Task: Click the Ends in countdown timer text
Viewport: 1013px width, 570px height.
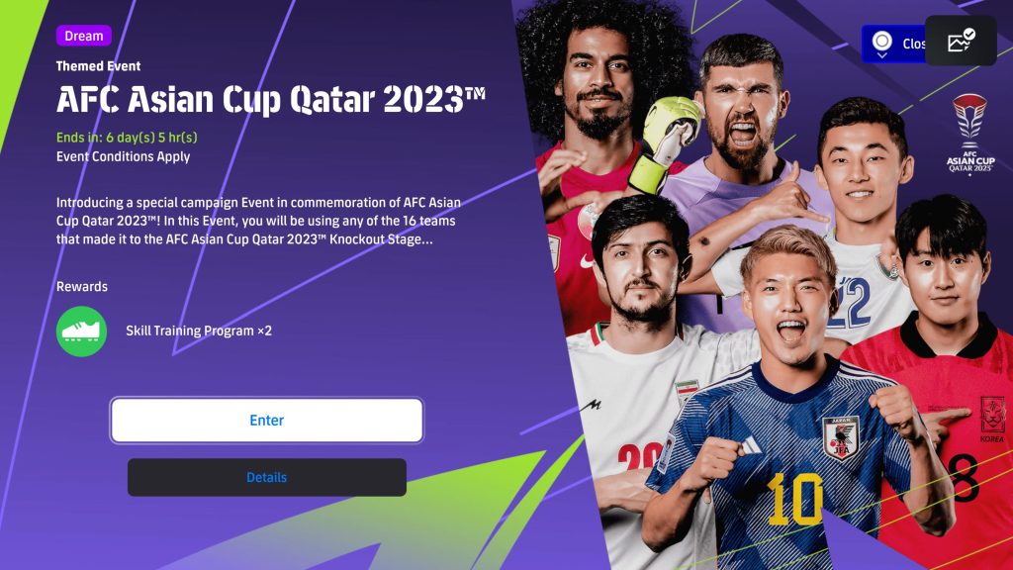Action: tap(127, 137)
